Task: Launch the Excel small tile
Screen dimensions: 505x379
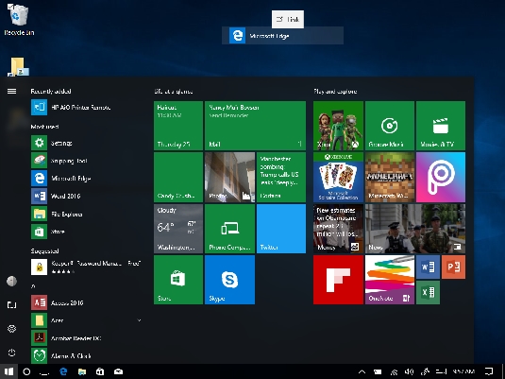Action: [x=428, y=292]
